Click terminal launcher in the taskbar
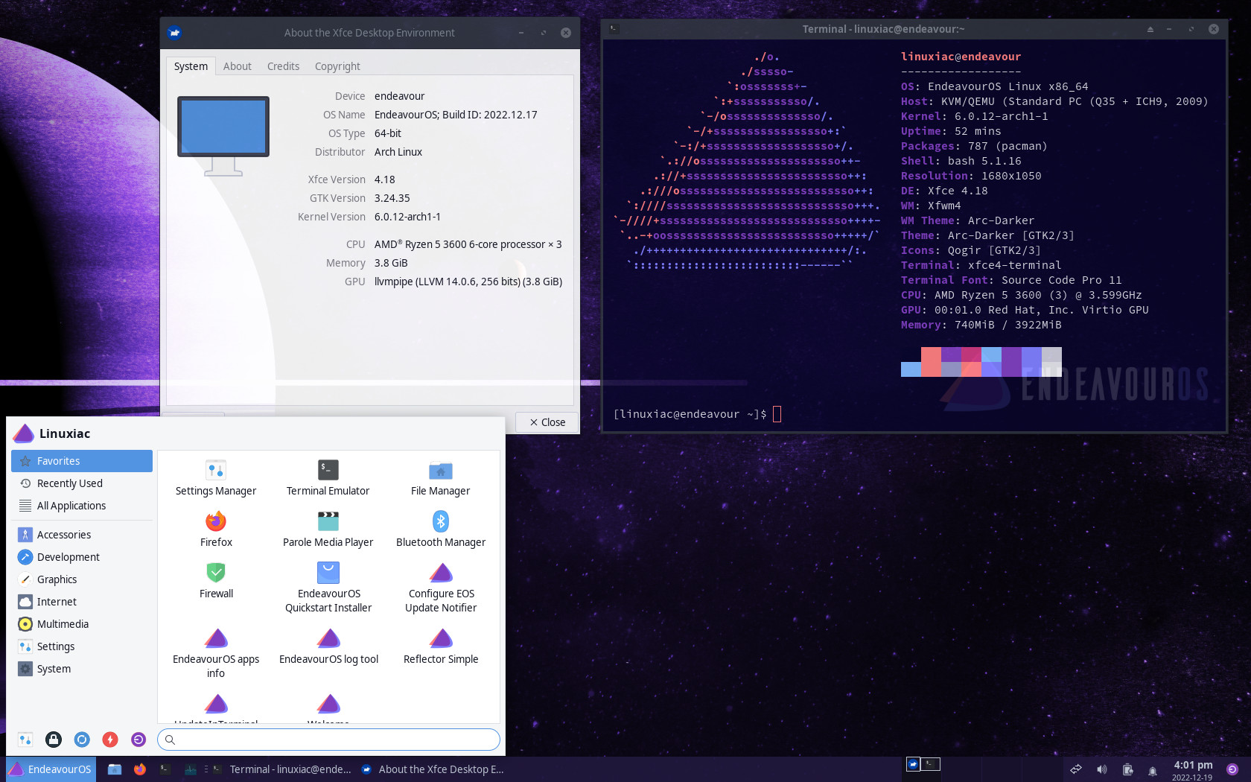The image size is (1251, 782). click(x=165, y=769)
